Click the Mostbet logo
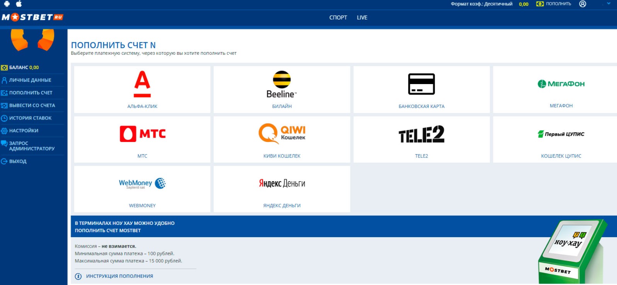617x285 pixels. (32, 17)
